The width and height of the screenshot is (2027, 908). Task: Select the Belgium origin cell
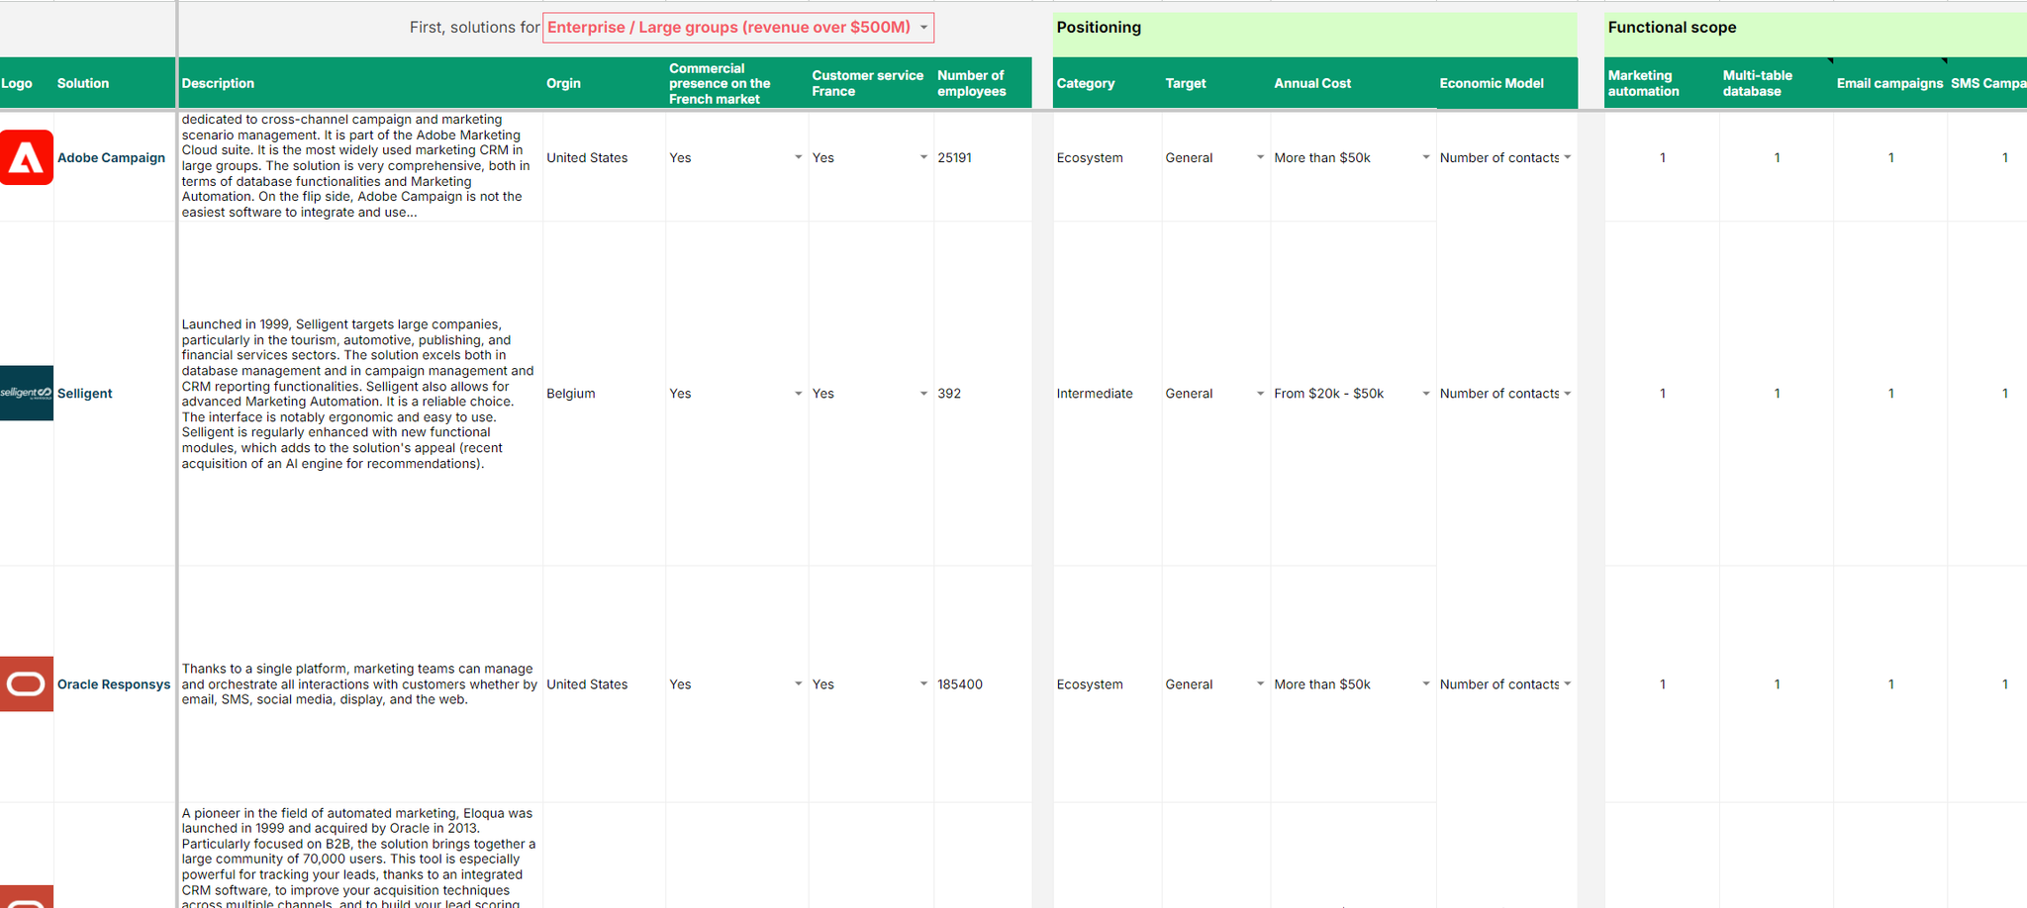604,394
